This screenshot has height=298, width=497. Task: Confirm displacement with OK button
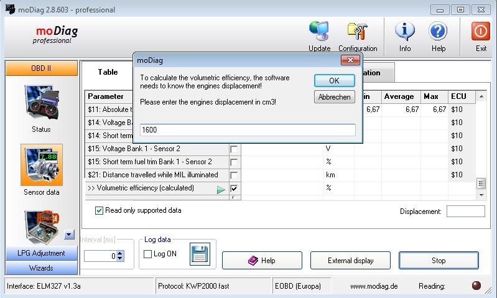334,80
